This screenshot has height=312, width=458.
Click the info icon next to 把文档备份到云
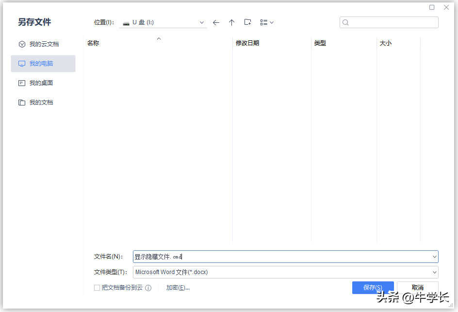point(148,288)
